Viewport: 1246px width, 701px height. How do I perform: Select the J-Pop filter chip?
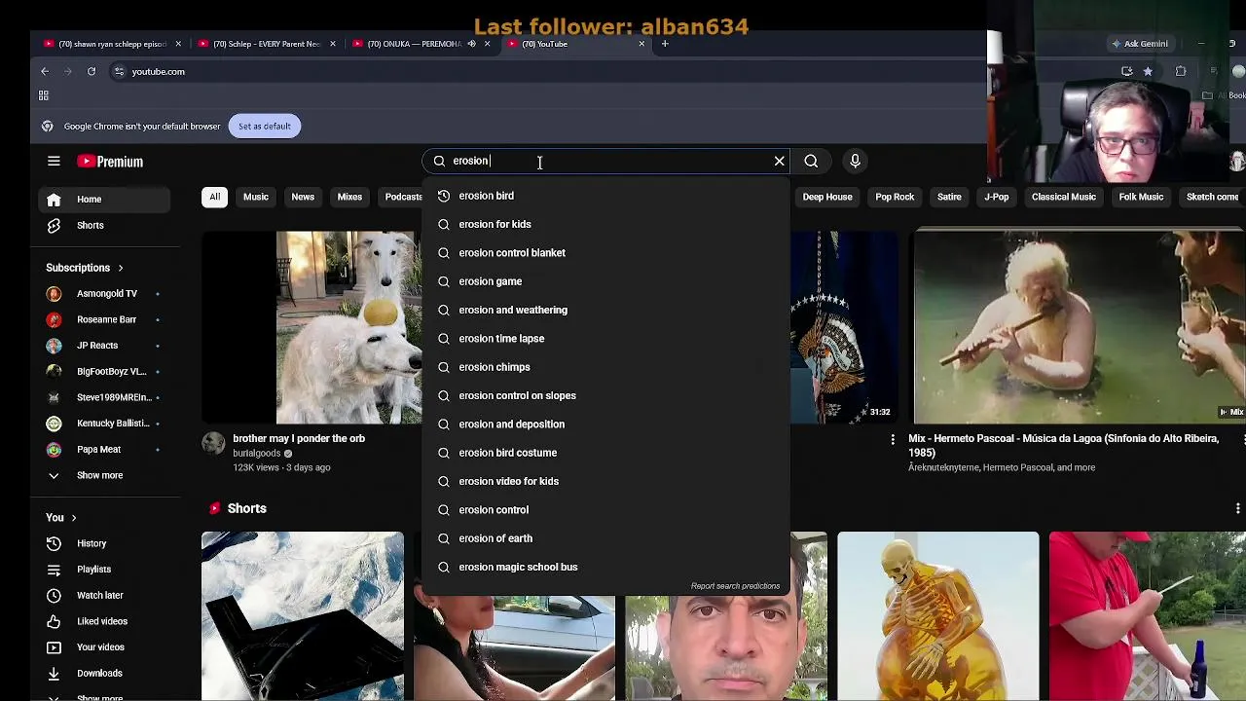(x=997, y=197)
